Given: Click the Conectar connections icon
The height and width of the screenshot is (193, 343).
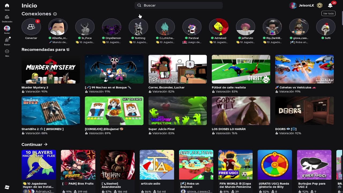Looking at the screenshot, I should click(31, 27).
